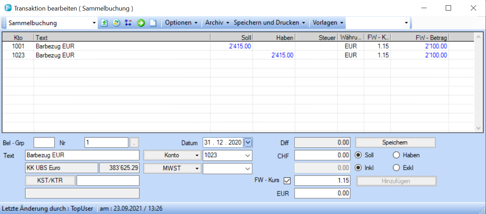Open the Speichern und Drucken menu
The width and height of the screenshot is (486, 214).
tap(269, 23)
